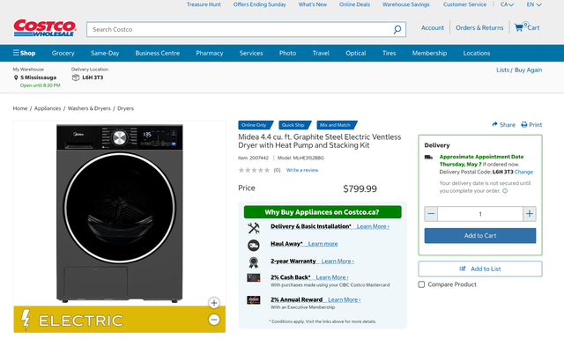Click the star rating icons
The width and height of the screenshot is (564, 339).
(254, 170)
